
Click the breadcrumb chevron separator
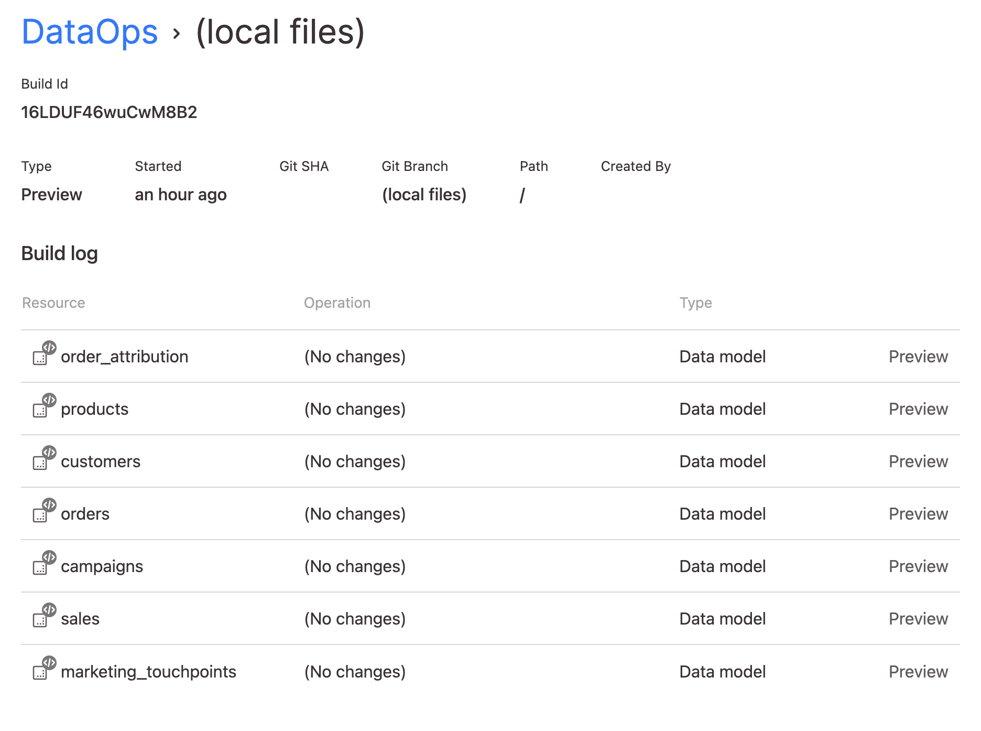click(x=177, y=34)
